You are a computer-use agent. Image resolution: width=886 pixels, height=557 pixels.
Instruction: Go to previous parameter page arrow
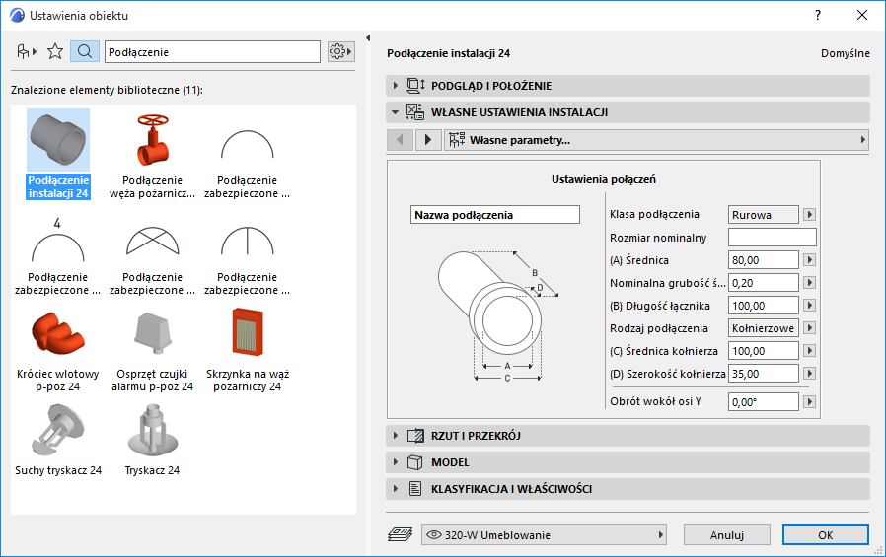pos(400,139)
